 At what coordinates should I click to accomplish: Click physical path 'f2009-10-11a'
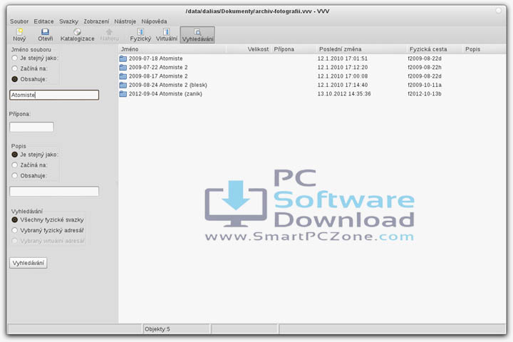click(x=425, y=85)
